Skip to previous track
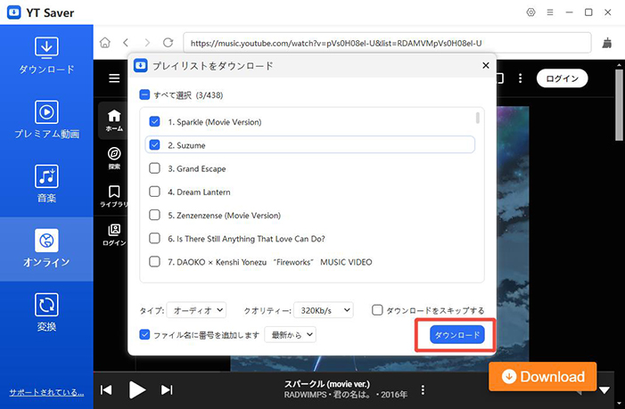This screenshot has width=625, height=409. (x=106, y=389)
